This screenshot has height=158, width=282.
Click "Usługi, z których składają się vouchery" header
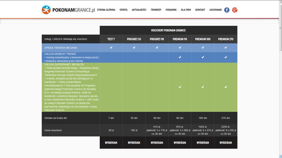66,39
